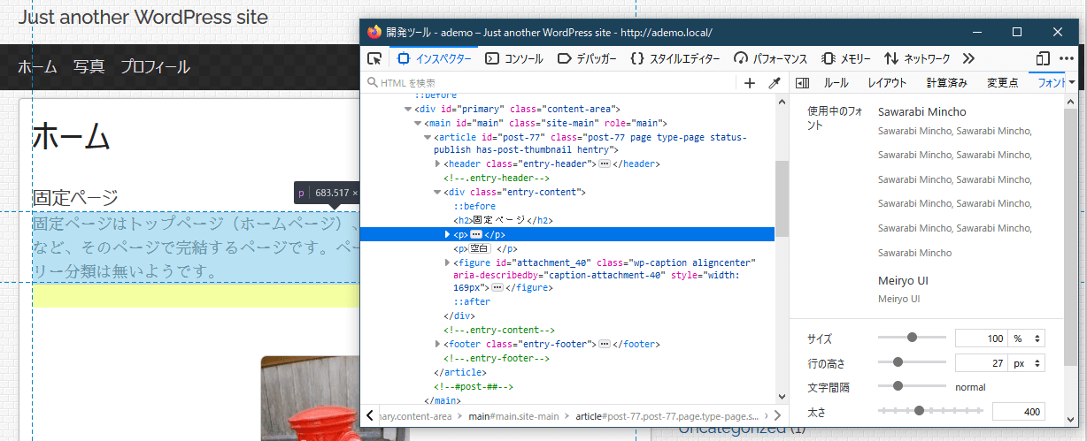Open the インスペクター tab
Screen dimensions: 1087x441
click(x=435, y=58)
